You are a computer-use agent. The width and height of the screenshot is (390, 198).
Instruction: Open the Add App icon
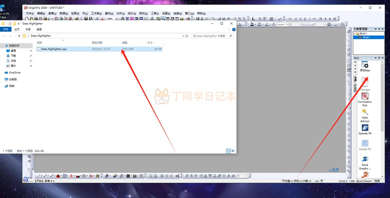click(364, 66)
